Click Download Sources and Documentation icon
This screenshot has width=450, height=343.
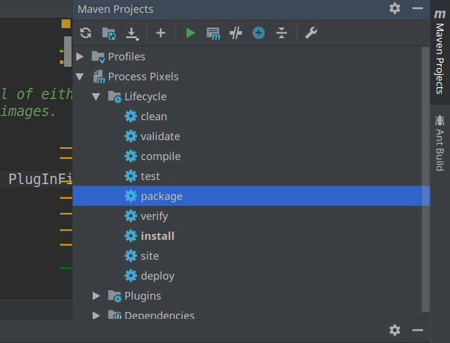tap(133, 33)
